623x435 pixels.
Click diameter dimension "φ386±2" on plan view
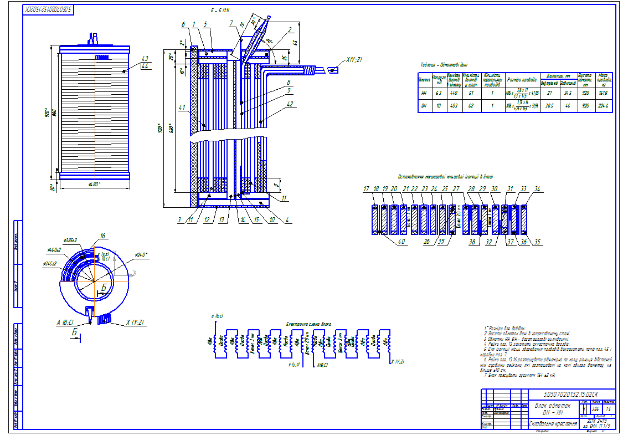point(70,240)
